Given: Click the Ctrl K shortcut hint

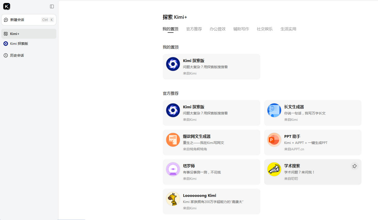Looking at the screenshot, I should (48, 20).
